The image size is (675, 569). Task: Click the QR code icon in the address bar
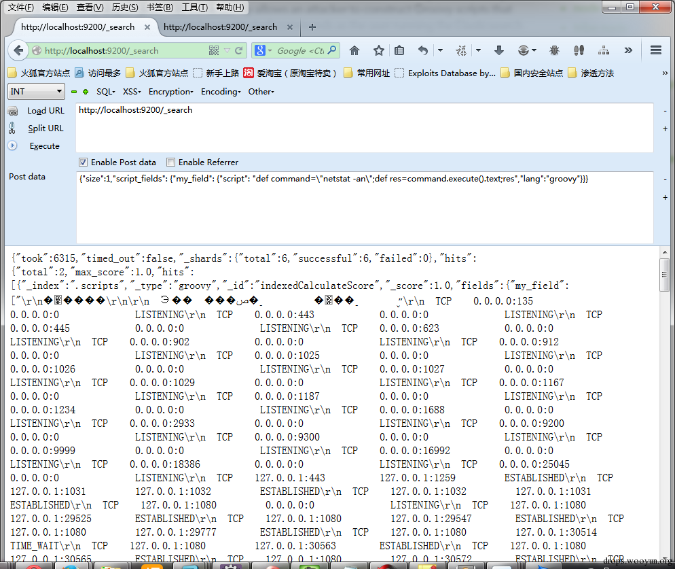[x=214, y=51]
